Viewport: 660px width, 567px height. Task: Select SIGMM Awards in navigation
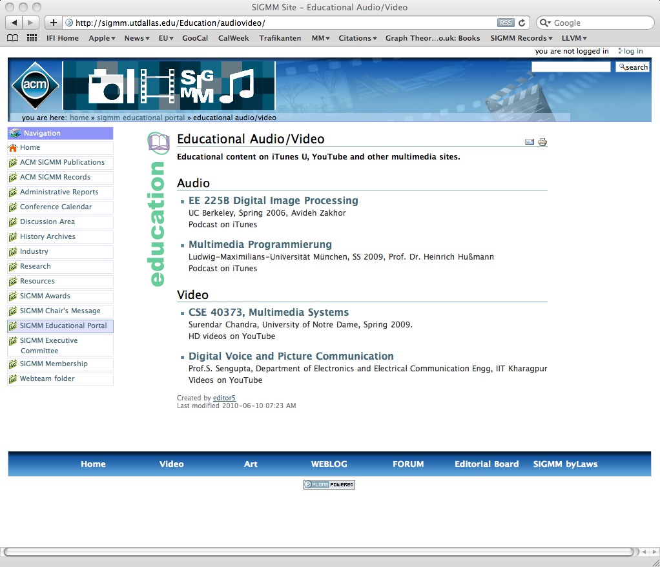45,296
